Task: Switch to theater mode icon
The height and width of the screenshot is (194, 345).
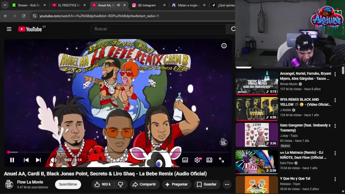Action: point(209,160)
